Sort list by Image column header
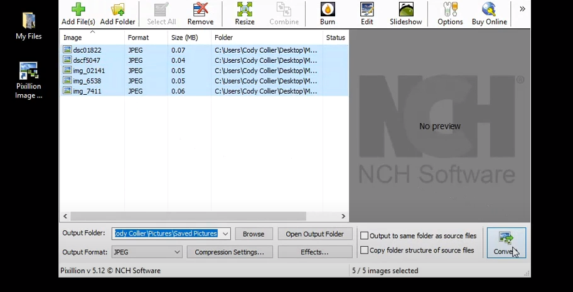 click(92, 37)
